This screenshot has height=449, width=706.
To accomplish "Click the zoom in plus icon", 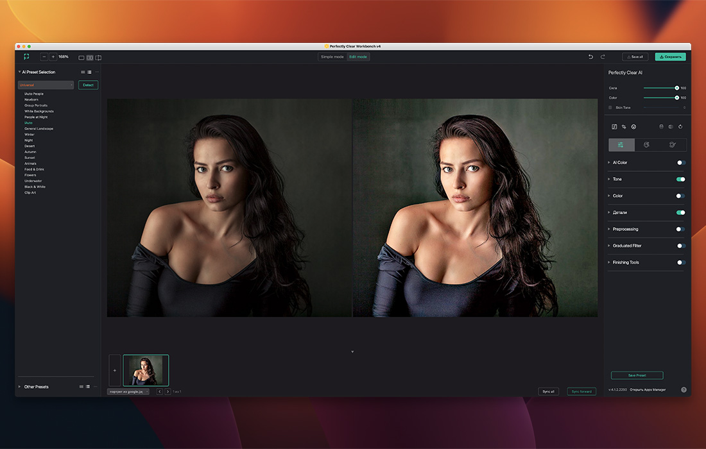I will (53, 57).
